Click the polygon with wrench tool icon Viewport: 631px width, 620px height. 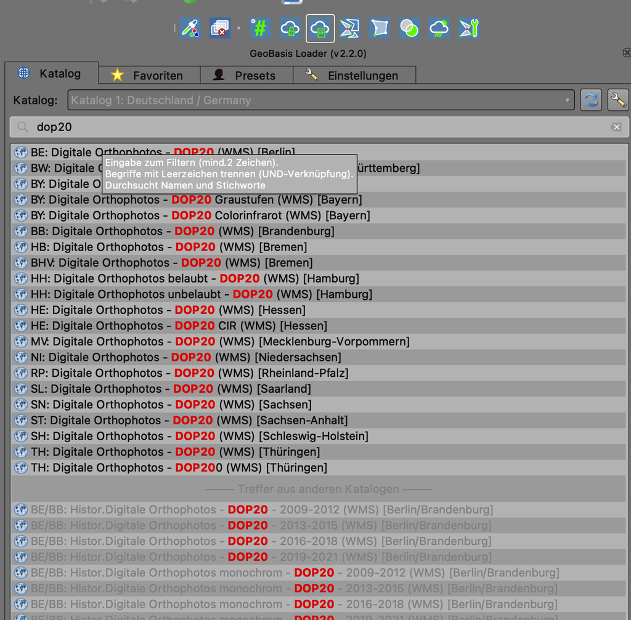click(469, 28)
